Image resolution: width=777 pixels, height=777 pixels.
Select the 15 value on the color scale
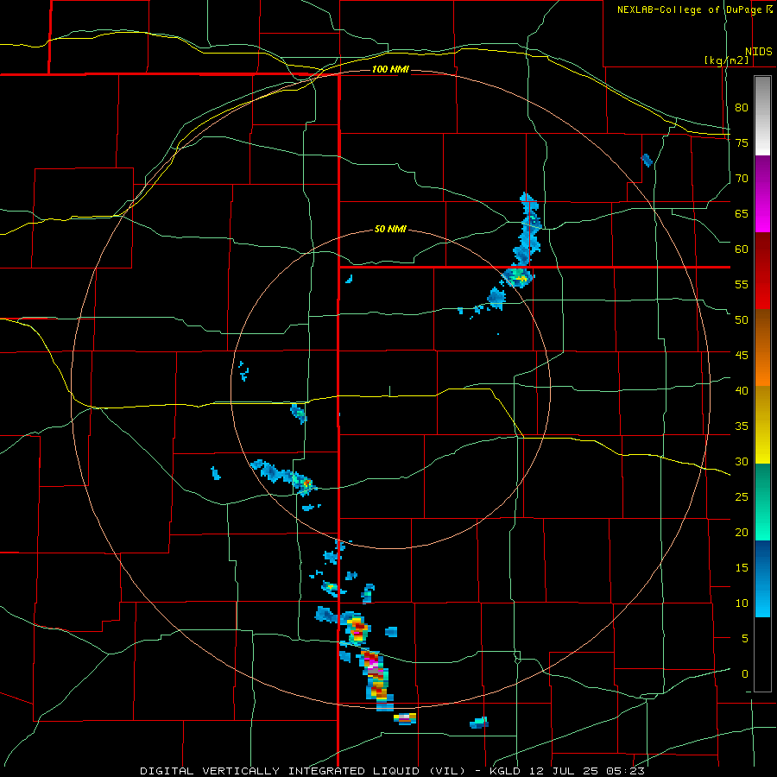click(x=742, y=567)
